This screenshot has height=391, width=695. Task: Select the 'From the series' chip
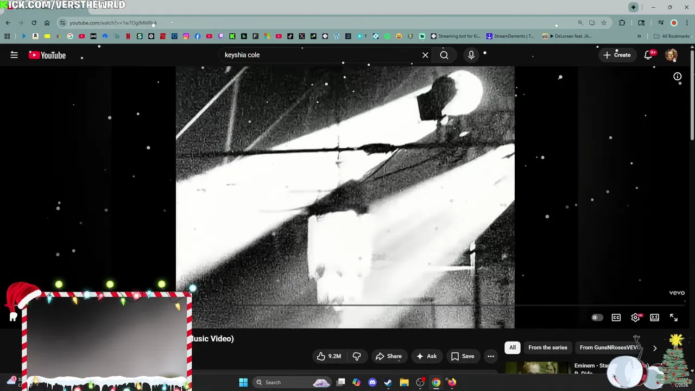(x=548, y=348)
